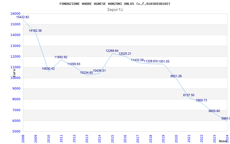
Task: Click the data label 11692.92
Action: [61, 57]
